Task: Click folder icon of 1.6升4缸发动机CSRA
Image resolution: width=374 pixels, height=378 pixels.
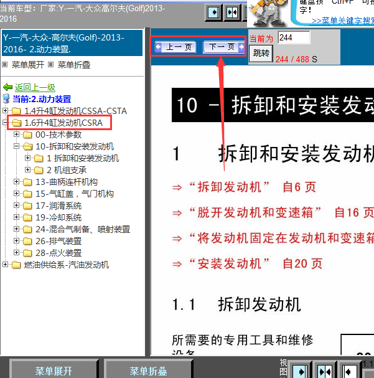Action: pyautogui.click(x=16, y=123)
